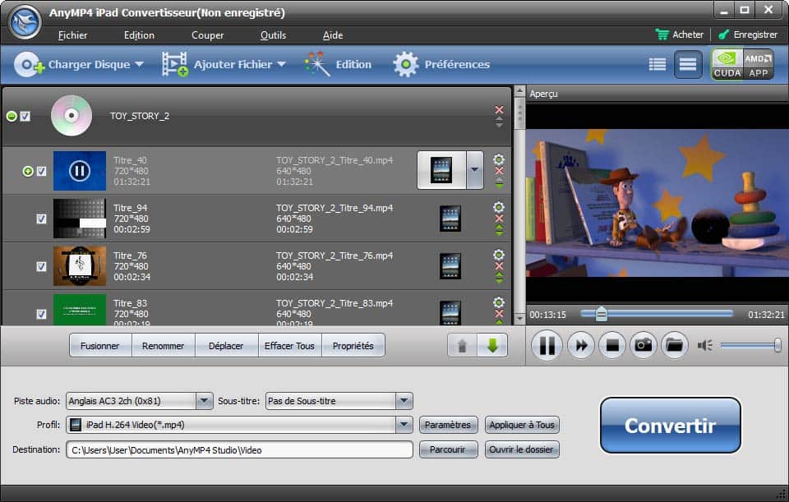Delete Titre_76 using its red X
Viewport: 789px width, 502px height.
tap(499, 266)
